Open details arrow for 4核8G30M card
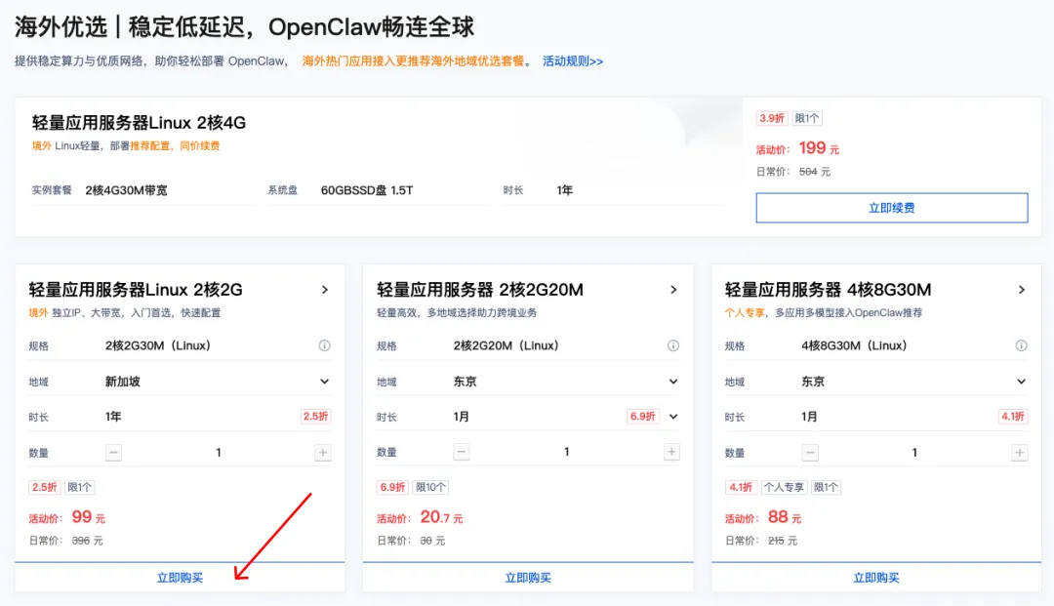The width and height of the screenshot is (1054, 606). pos(1021,290)
